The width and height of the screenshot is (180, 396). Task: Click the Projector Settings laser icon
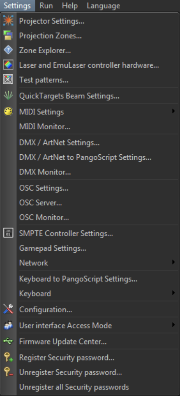(8, 21)
